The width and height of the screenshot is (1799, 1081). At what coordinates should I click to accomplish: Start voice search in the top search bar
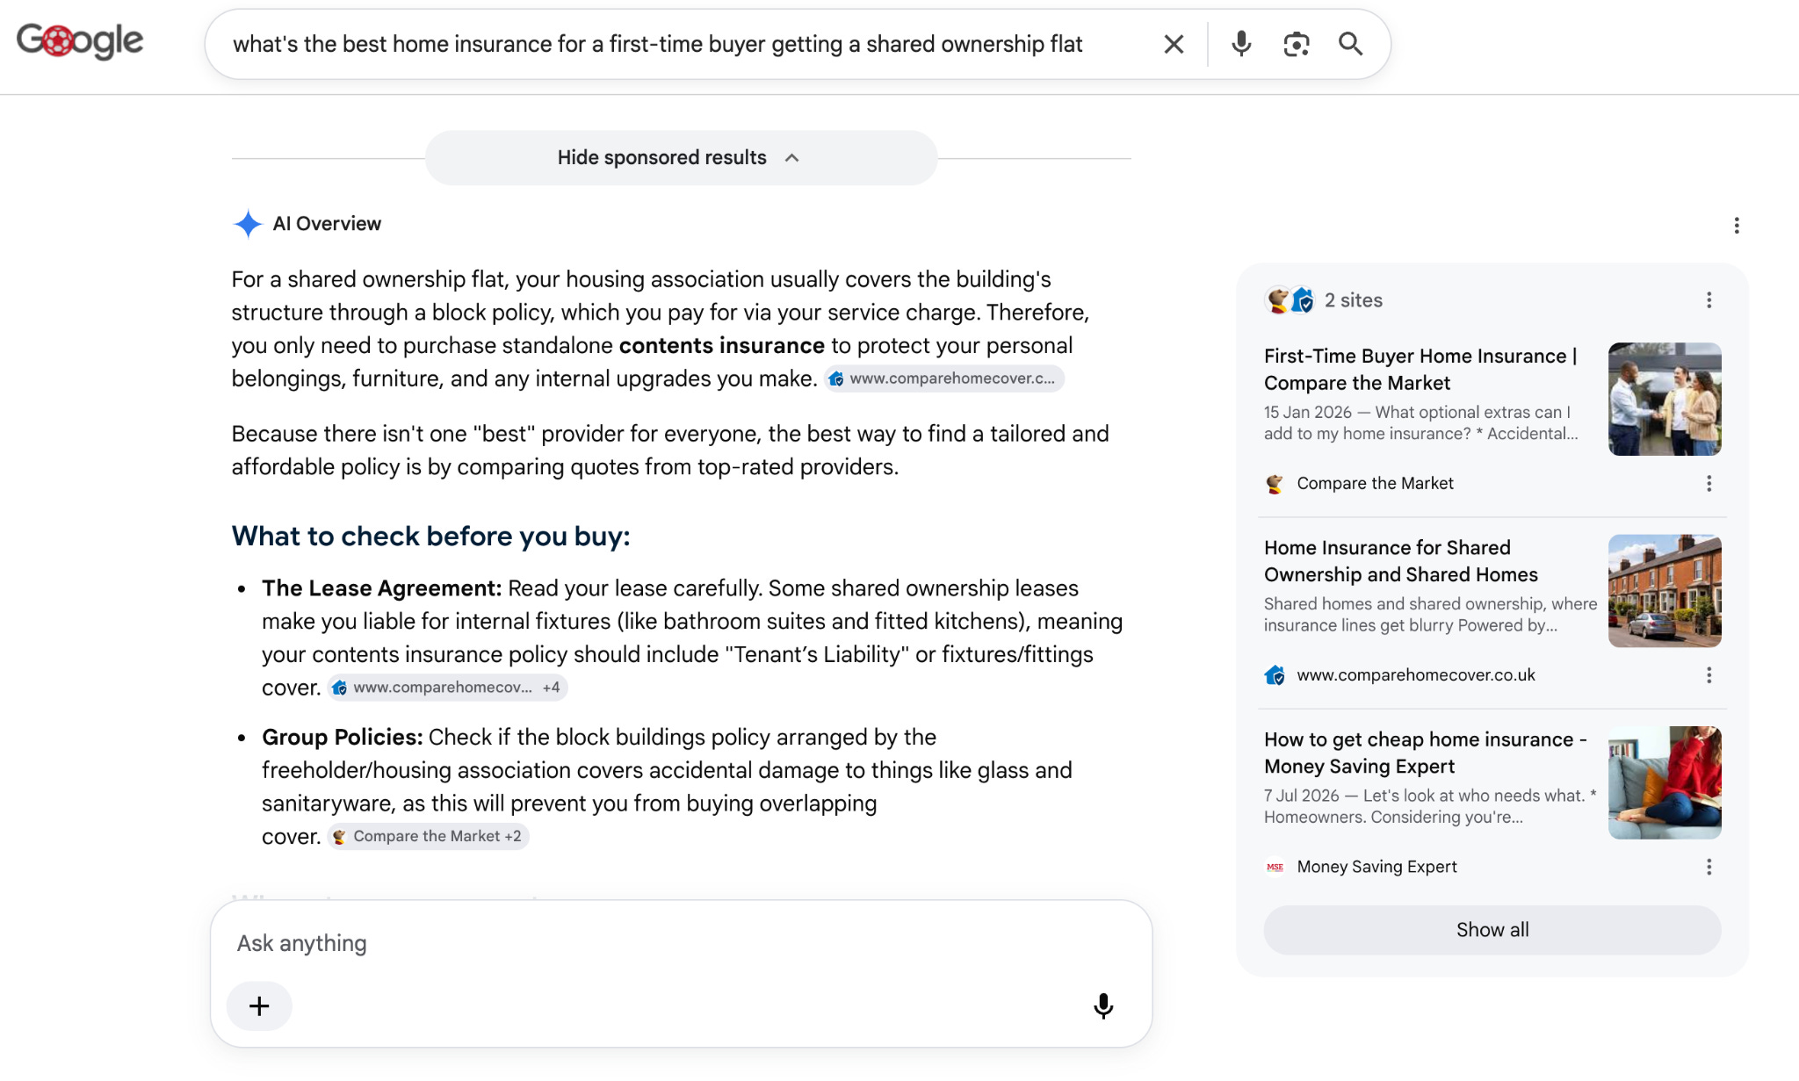(1241, 44)
